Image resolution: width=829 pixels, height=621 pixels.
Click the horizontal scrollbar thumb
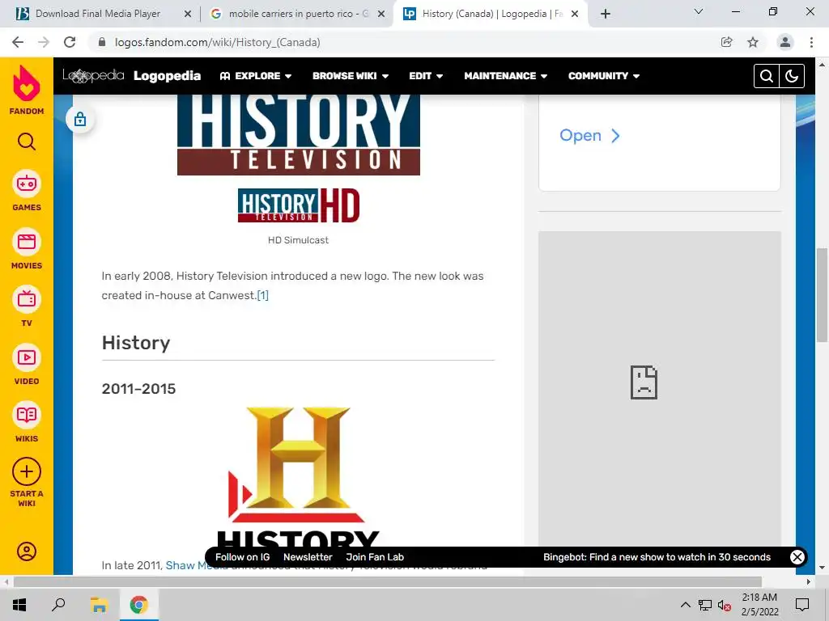point(388,582)
